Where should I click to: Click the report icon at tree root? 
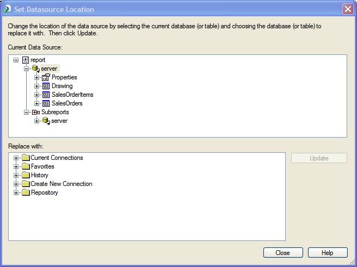(25, 60)
